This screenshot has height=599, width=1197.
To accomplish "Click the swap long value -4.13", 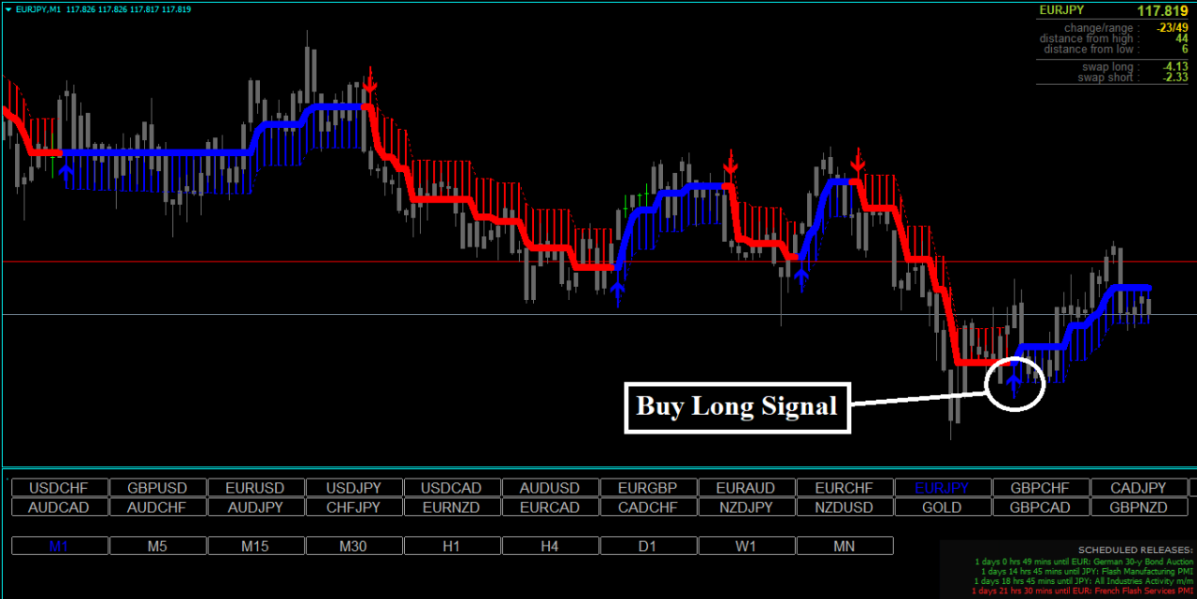I will click(1175, 67).
